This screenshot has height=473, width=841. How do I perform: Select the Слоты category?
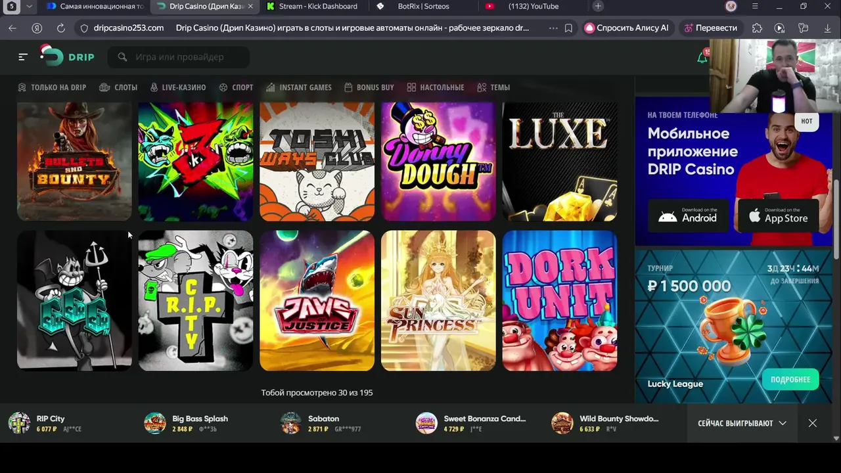tap(118, 87)
